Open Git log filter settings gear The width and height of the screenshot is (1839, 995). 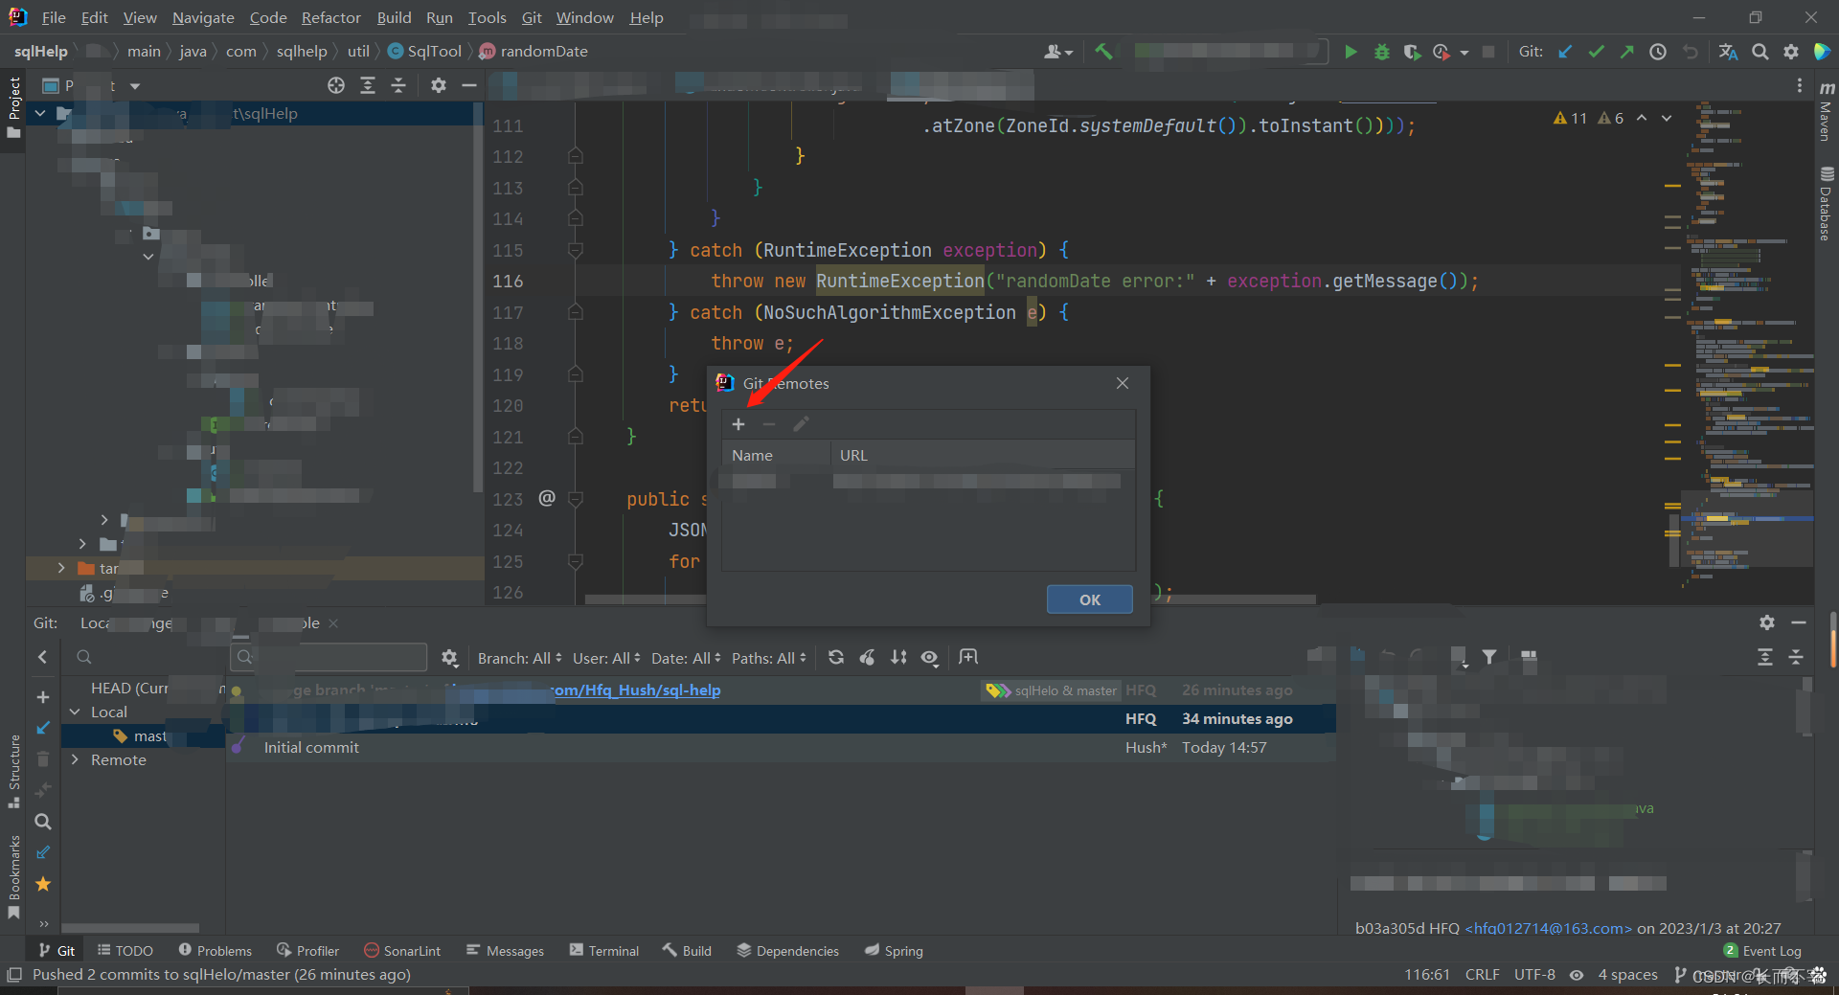click(449, 657)
